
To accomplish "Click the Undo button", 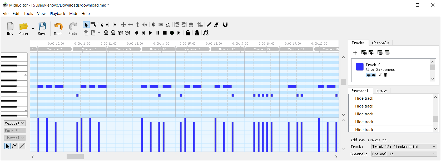I will 58,29.
